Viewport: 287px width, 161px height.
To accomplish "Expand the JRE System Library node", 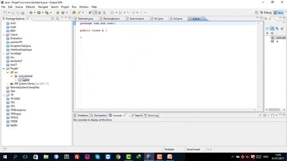I will (x=8, y=84).
